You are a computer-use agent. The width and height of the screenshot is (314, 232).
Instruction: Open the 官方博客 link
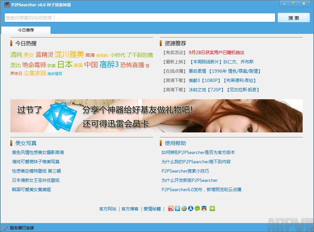[x=130, y=209]
